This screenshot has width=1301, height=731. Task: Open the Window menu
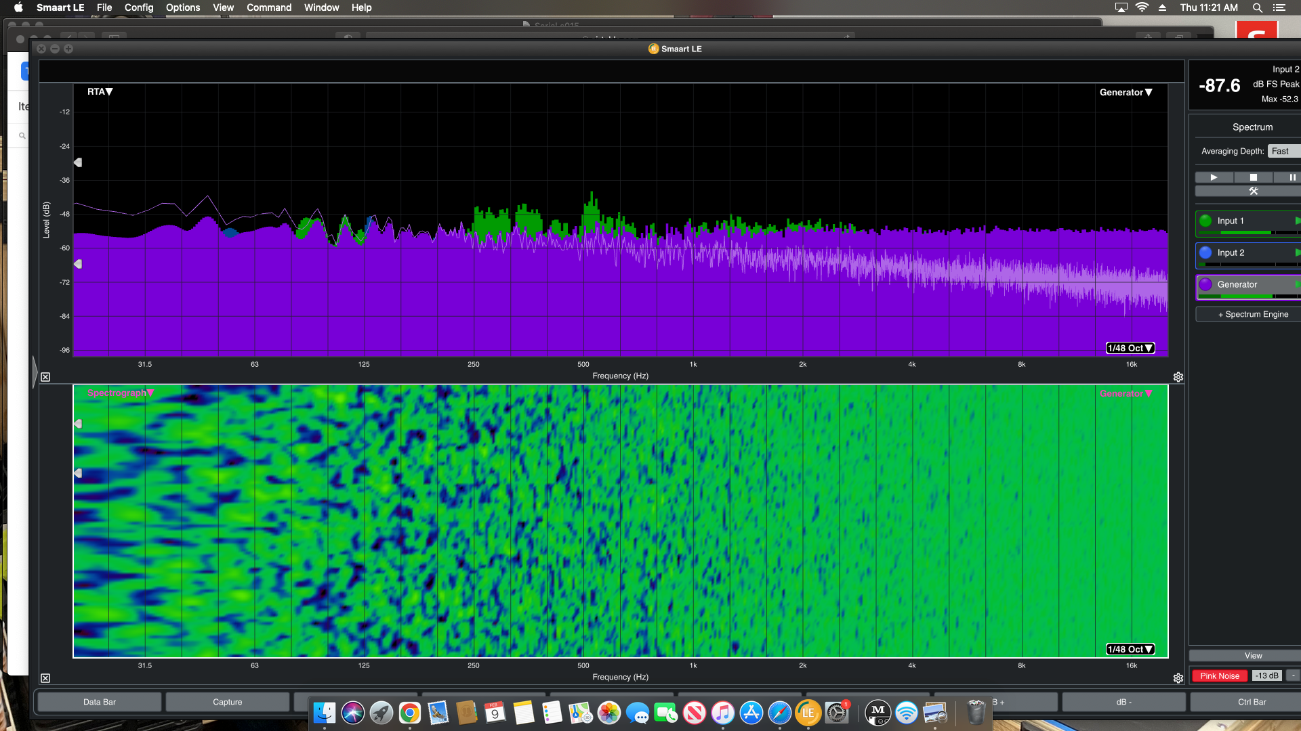tap(321, 7)
